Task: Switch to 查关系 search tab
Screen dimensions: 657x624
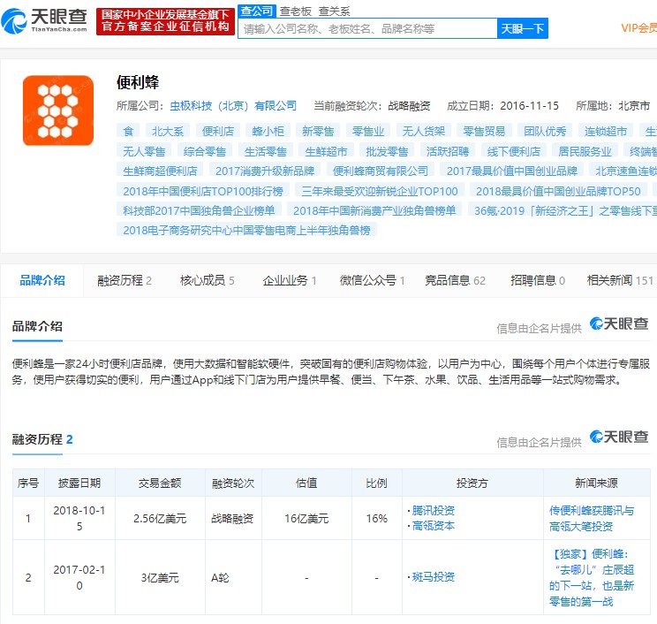Action: (334, 11)
